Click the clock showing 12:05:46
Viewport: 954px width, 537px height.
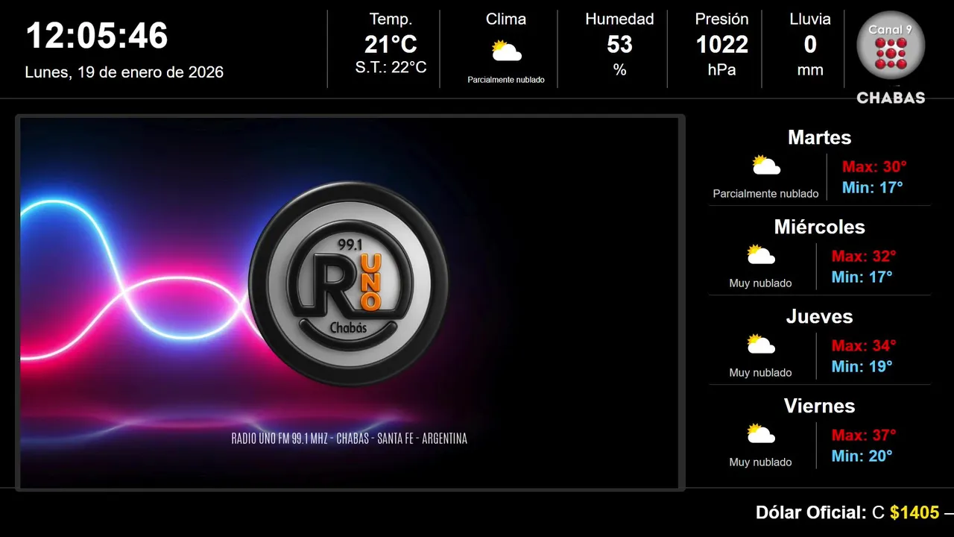pyautogui.click(x=97, y=36)
